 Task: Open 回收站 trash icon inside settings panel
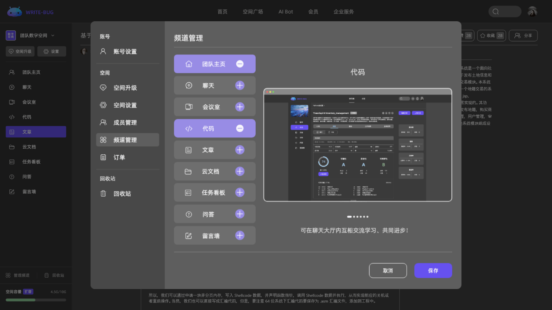pyautogui.click(x=103, y=194)
